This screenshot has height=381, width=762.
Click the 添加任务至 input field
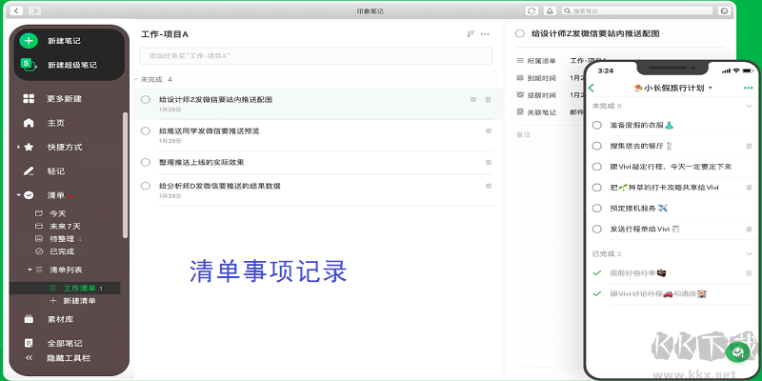click(314, 56)
